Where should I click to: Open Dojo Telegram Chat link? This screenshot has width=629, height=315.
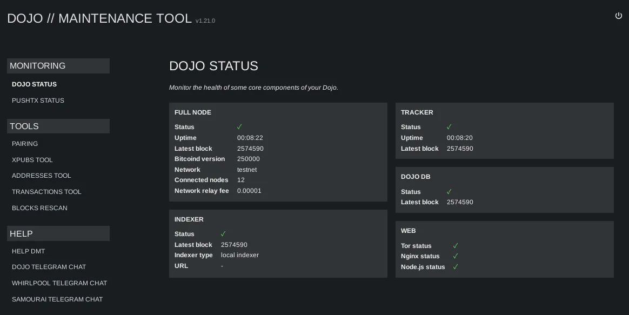[x=49, y=267]
